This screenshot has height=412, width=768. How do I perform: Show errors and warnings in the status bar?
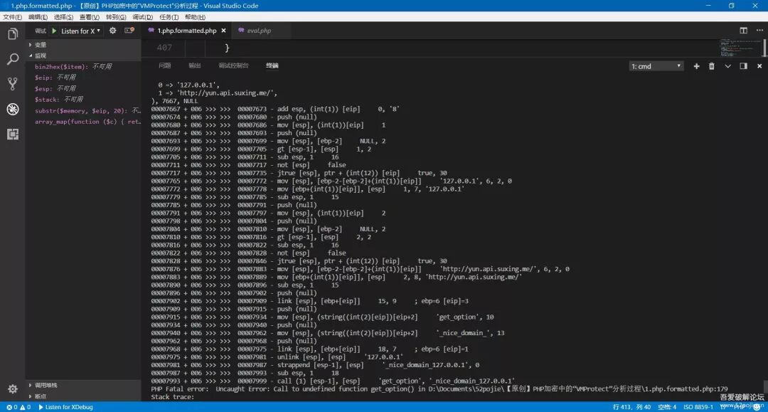click(x=18, y=407)
